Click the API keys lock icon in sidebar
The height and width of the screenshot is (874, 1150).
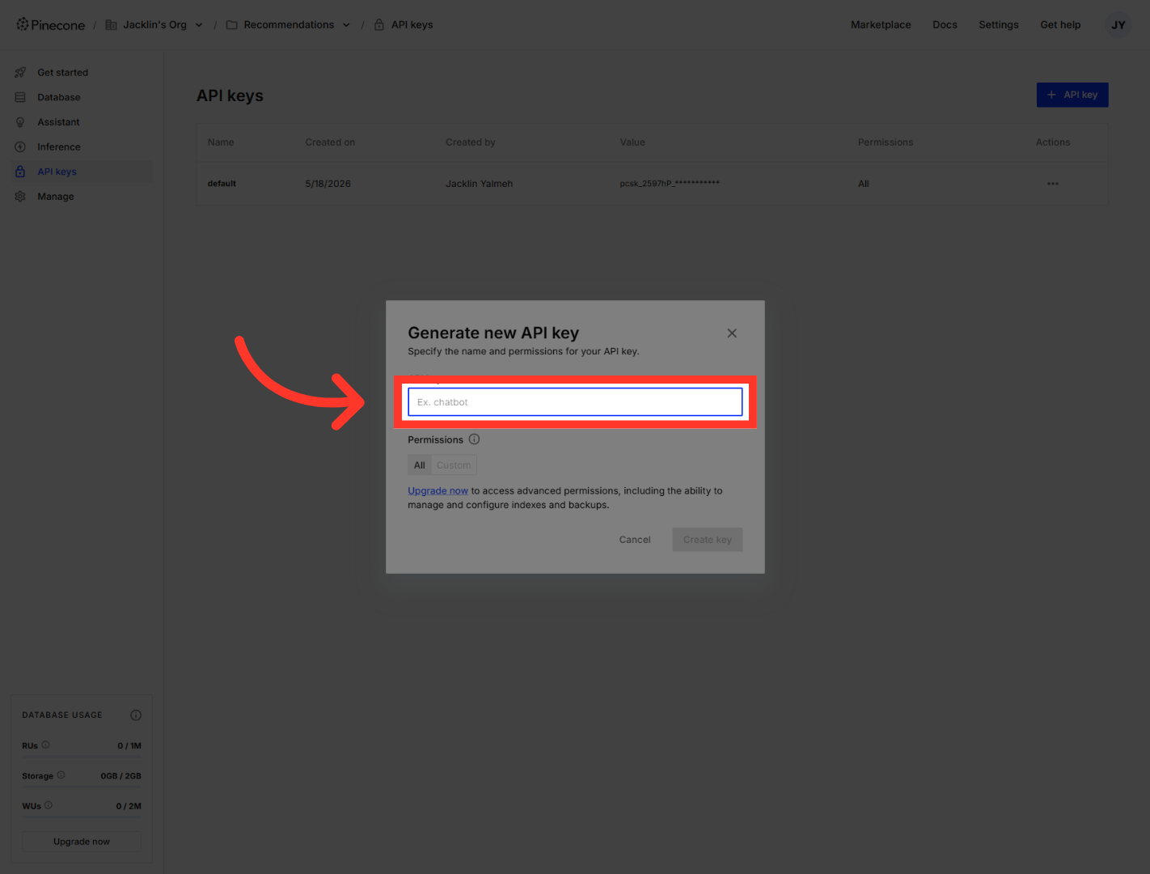20,172
